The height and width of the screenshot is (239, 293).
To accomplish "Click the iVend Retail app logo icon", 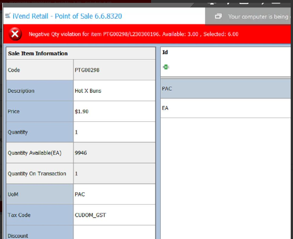I will pyautogui.click(x=7, y=16).
